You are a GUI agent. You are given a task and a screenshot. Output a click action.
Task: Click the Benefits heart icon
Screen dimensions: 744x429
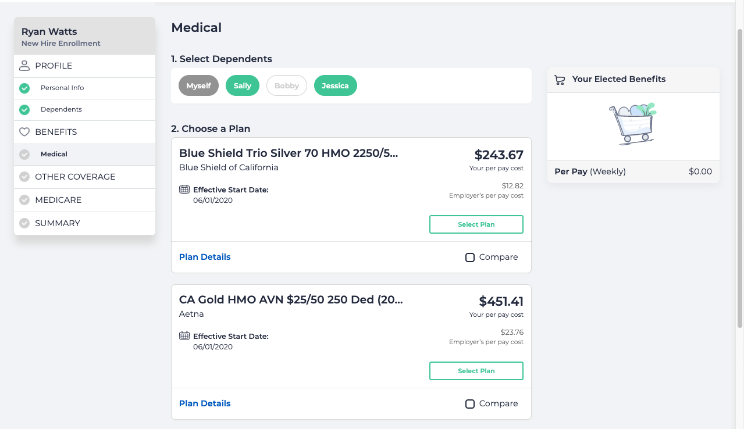click(x=24, y=132)
